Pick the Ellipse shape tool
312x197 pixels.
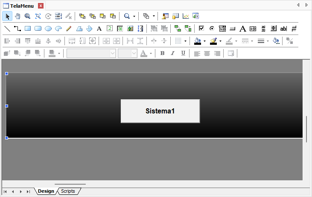click(x=48, y=29)
